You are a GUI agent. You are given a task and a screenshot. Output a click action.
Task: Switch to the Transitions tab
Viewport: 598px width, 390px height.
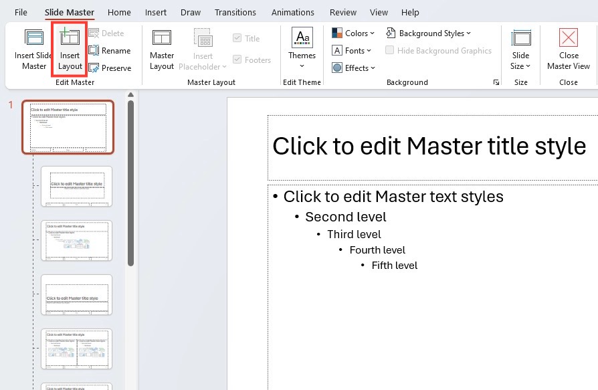(235, 13)
